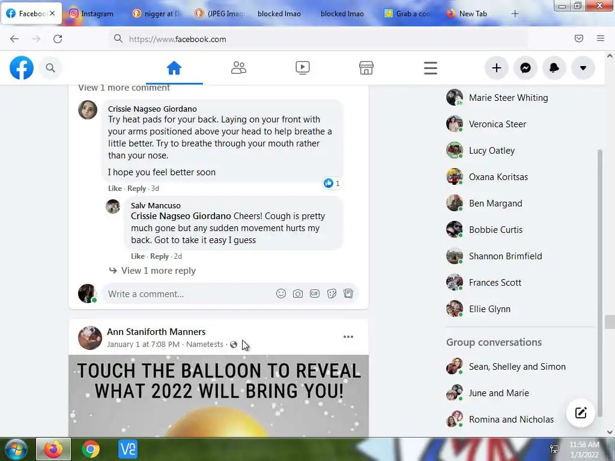Open the Nametests source link
The image size is (615, 461).
(x=204, y=344)
